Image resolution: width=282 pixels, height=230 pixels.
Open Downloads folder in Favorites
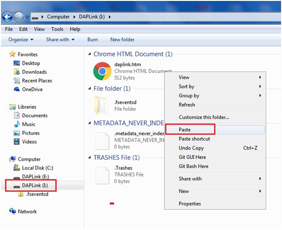34,72
